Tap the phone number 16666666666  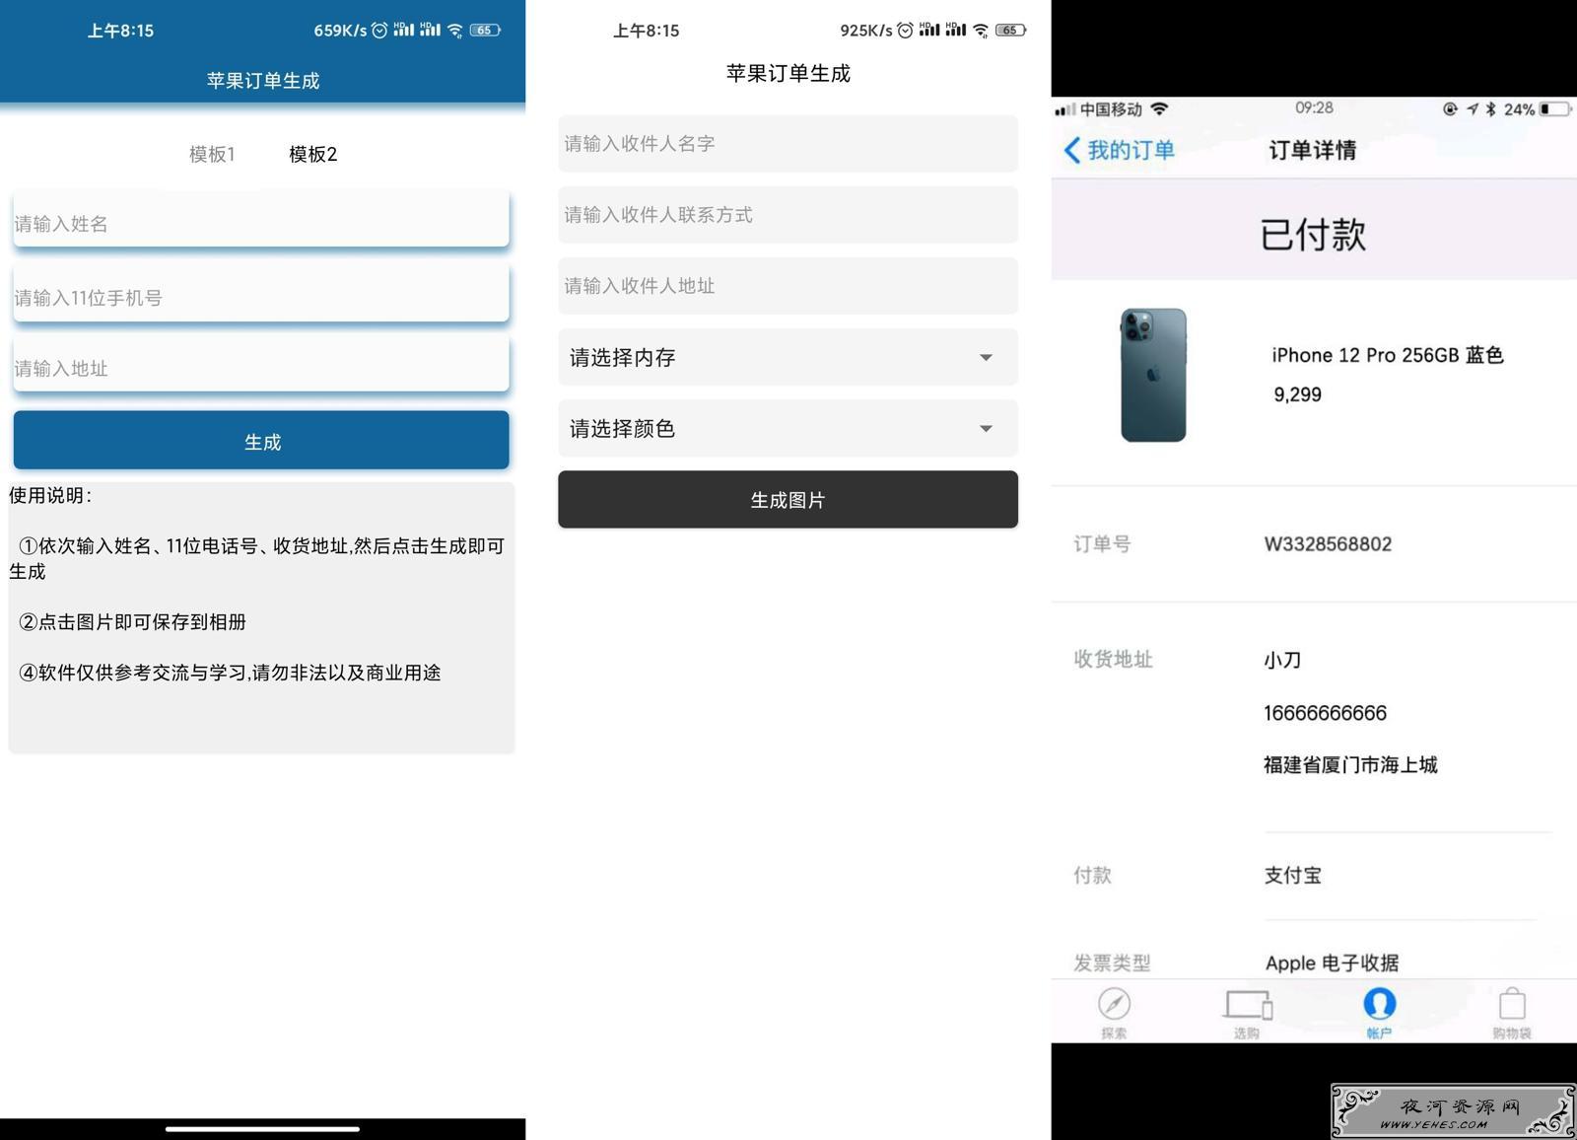1325,713
